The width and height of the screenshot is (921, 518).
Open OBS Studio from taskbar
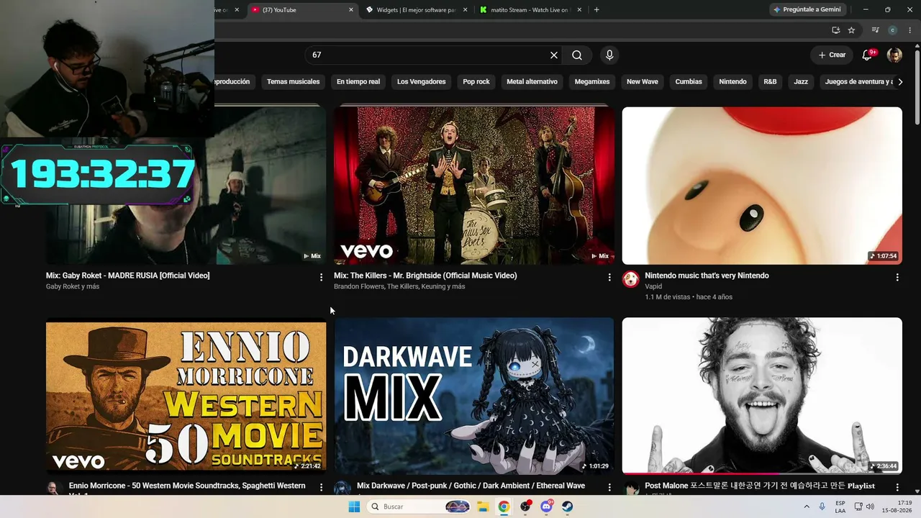click(525, 506)
